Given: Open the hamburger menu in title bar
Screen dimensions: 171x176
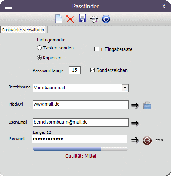Looking at the screenshot, I should (x=9, y=7).
